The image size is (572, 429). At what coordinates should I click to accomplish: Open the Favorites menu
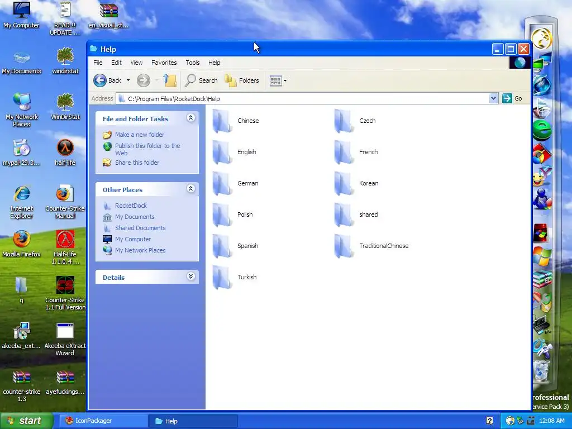(x=164, y=63)
